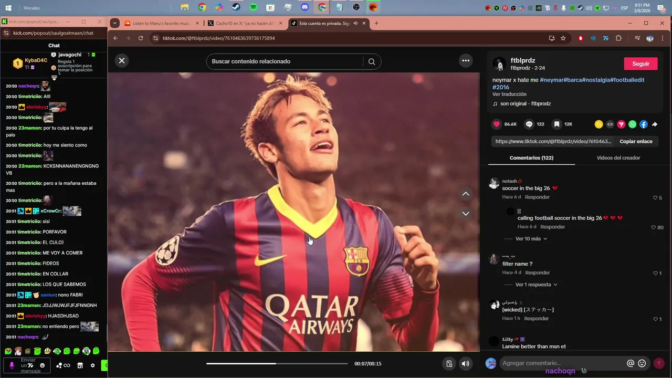The width and height of the screenshot is (672, 378).
Task: Click purple microphone icon in Kick chat
Action: pos(12,365)
